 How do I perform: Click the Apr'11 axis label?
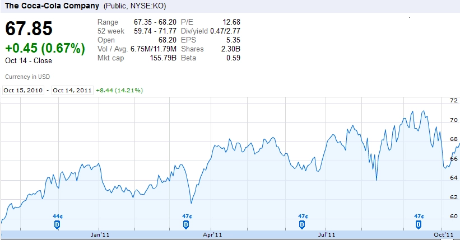[212, 235]
